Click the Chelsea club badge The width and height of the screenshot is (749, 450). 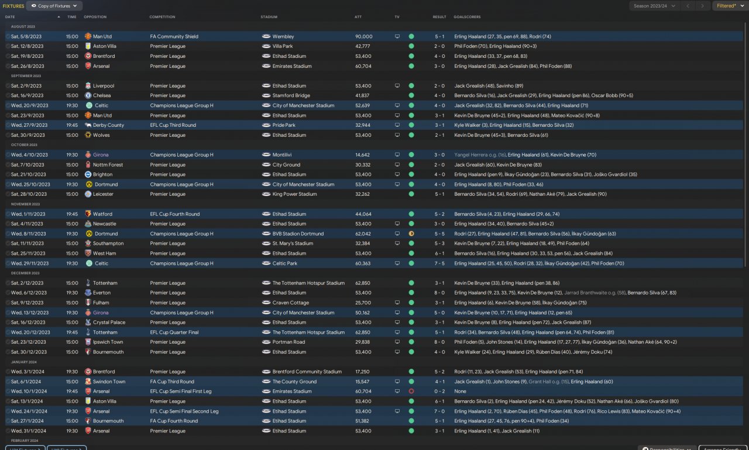pyautogui.click(x=88, y=95)
